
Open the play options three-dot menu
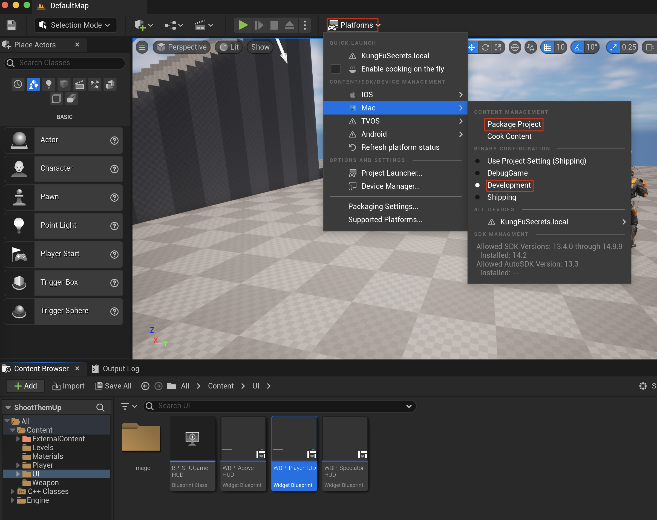tap(305, 25)
